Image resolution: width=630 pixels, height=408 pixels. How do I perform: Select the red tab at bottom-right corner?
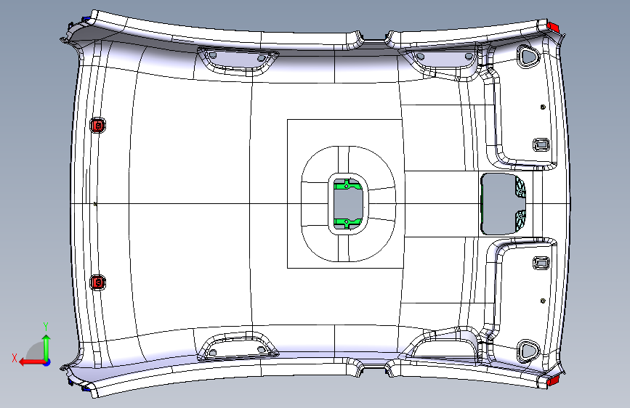coord(553,380)
